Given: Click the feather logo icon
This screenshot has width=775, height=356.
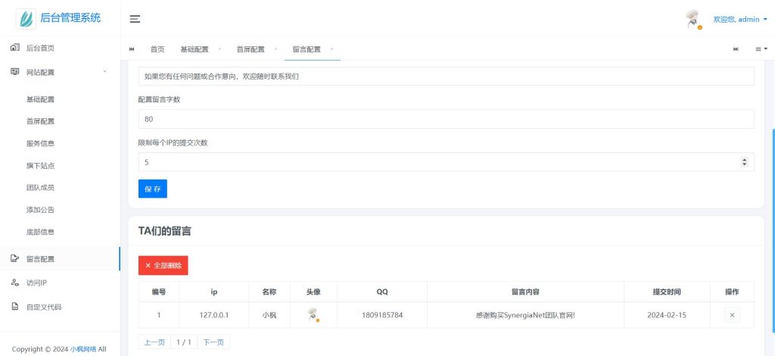Looking at the screenshot, I should 26,19.
